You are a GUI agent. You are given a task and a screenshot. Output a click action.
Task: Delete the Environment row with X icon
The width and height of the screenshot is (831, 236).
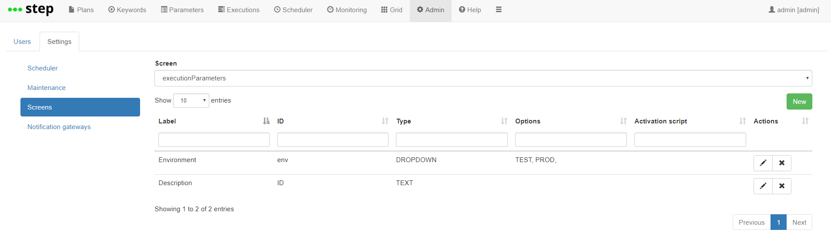(782, 163)
